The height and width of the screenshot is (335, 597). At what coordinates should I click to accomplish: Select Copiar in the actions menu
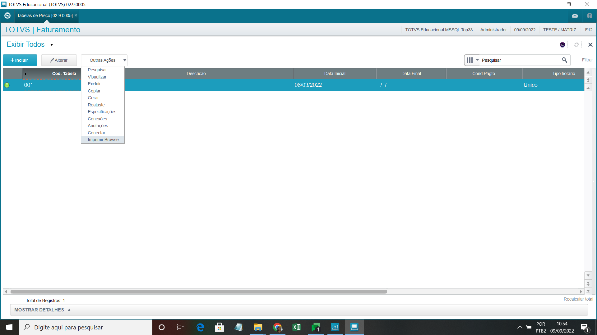click(x=94, y=91)
